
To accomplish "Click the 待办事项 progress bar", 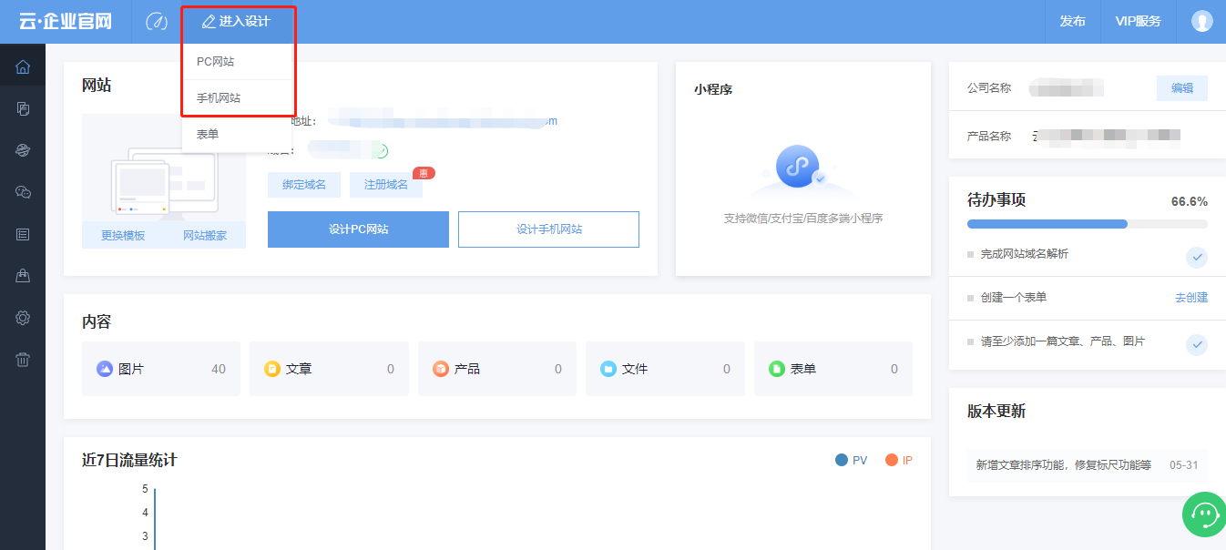I will point(1087,224).
